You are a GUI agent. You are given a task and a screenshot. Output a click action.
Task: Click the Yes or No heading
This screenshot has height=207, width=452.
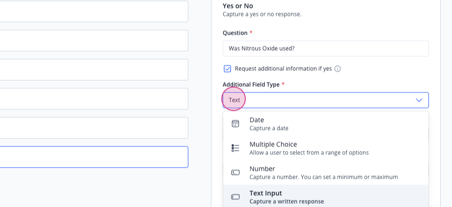click(x=238, y=6)
